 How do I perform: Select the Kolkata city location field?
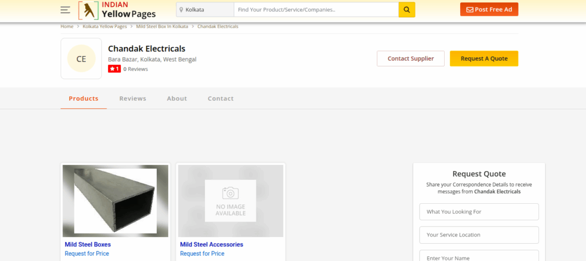207,10
